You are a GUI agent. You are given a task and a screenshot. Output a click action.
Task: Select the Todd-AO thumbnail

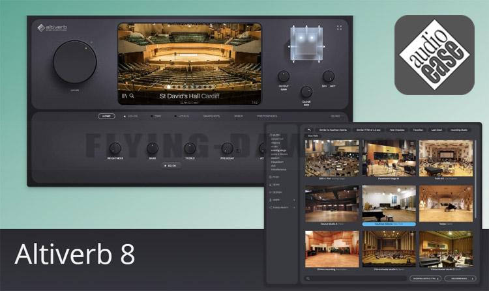(x=446, y=158)
